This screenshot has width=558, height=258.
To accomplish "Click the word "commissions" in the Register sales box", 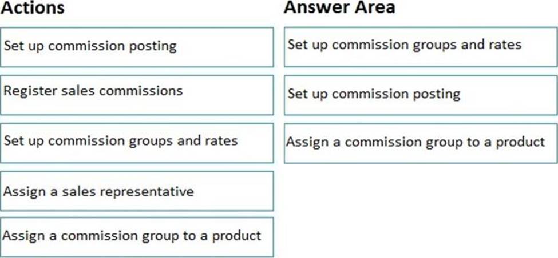I will (x=141, y=91).
